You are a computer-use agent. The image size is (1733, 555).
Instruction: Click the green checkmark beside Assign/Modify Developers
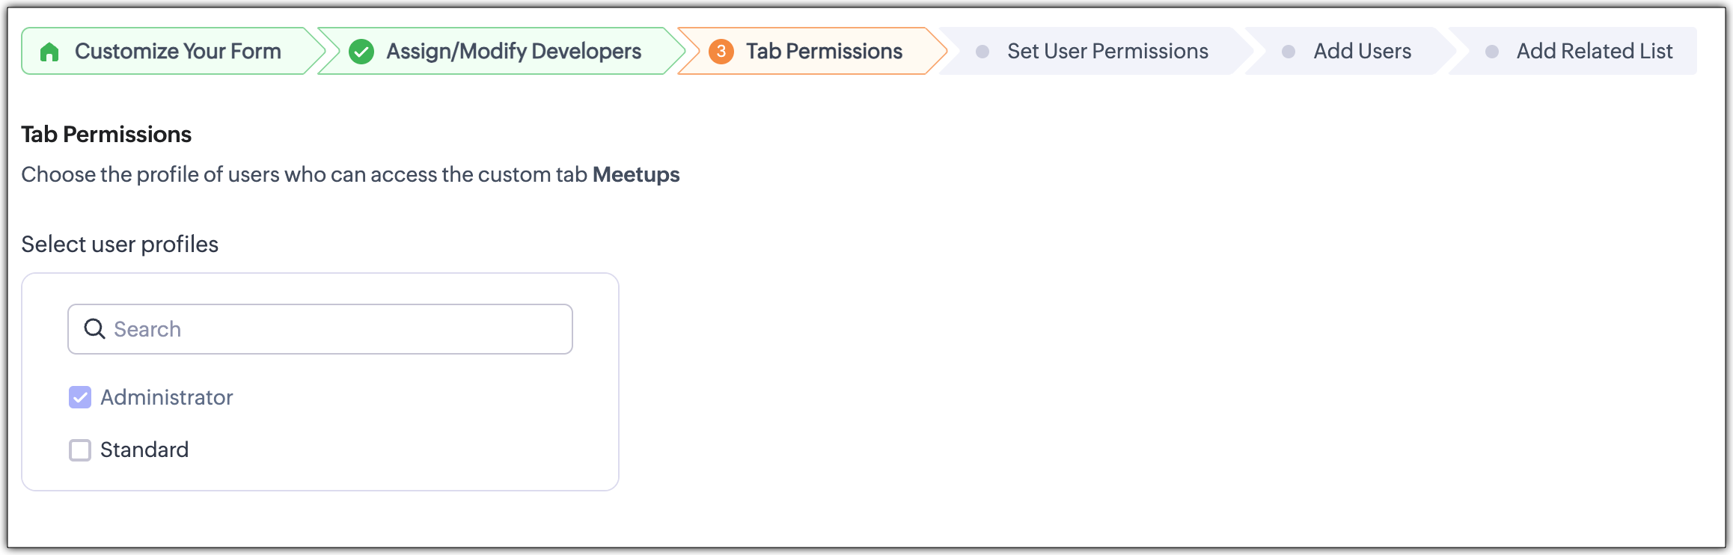pyautogui.click(x=361, y=52)
